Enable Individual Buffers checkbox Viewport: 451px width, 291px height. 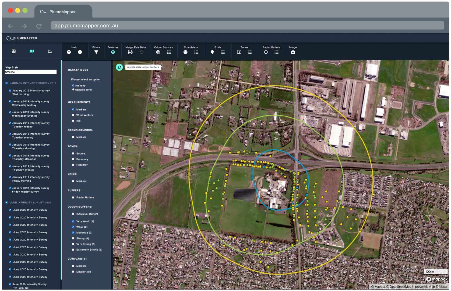pos(73,214)
